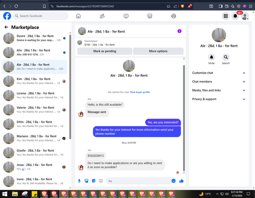Reload the page in the browser toolbar

pos(16,6)
